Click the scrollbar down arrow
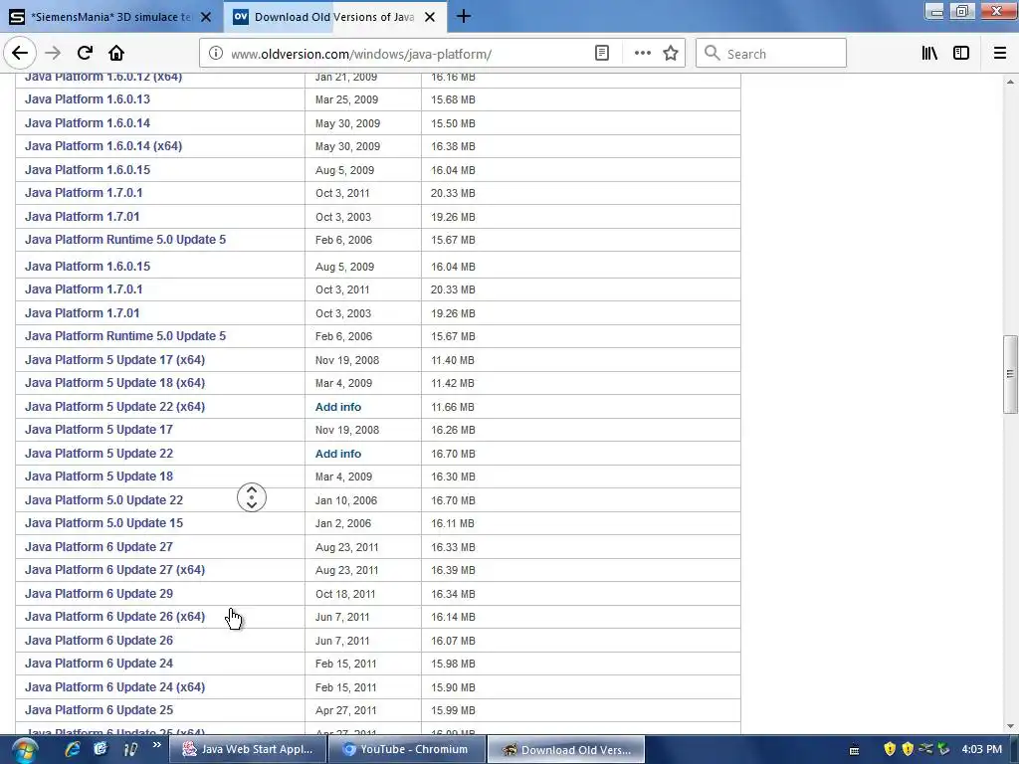This screenshot has width=1019, height=764. coord(1010,726)
